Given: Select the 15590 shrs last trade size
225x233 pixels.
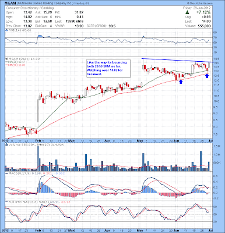Looking at the screenshot, I should click(75, 22).
